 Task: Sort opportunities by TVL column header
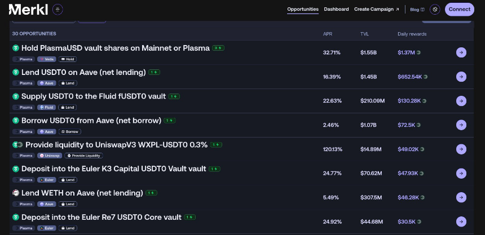[x=364, y=34]
